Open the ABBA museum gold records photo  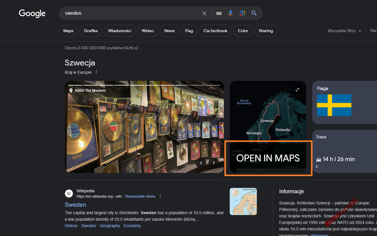(x=144, y=127)
